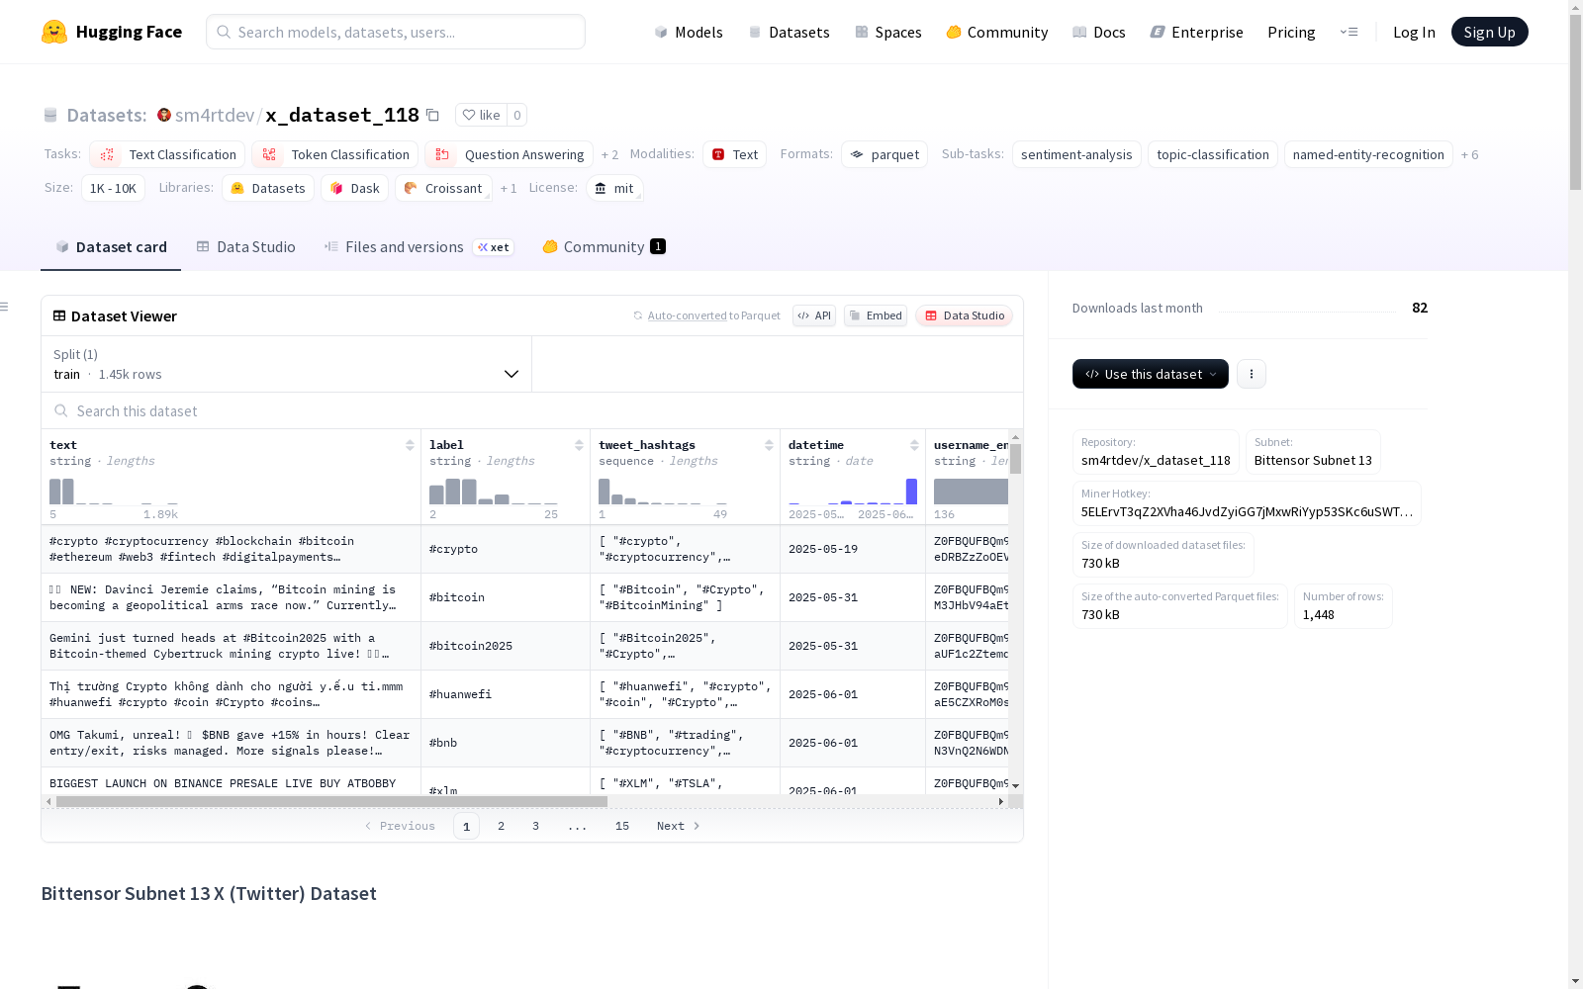Click the Embed button
The width and height of the screenshot is (1583, 989).
pos(876,315)
